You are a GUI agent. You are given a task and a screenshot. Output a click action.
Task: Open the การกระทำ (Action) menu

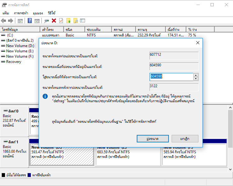(x=21, y=13)
